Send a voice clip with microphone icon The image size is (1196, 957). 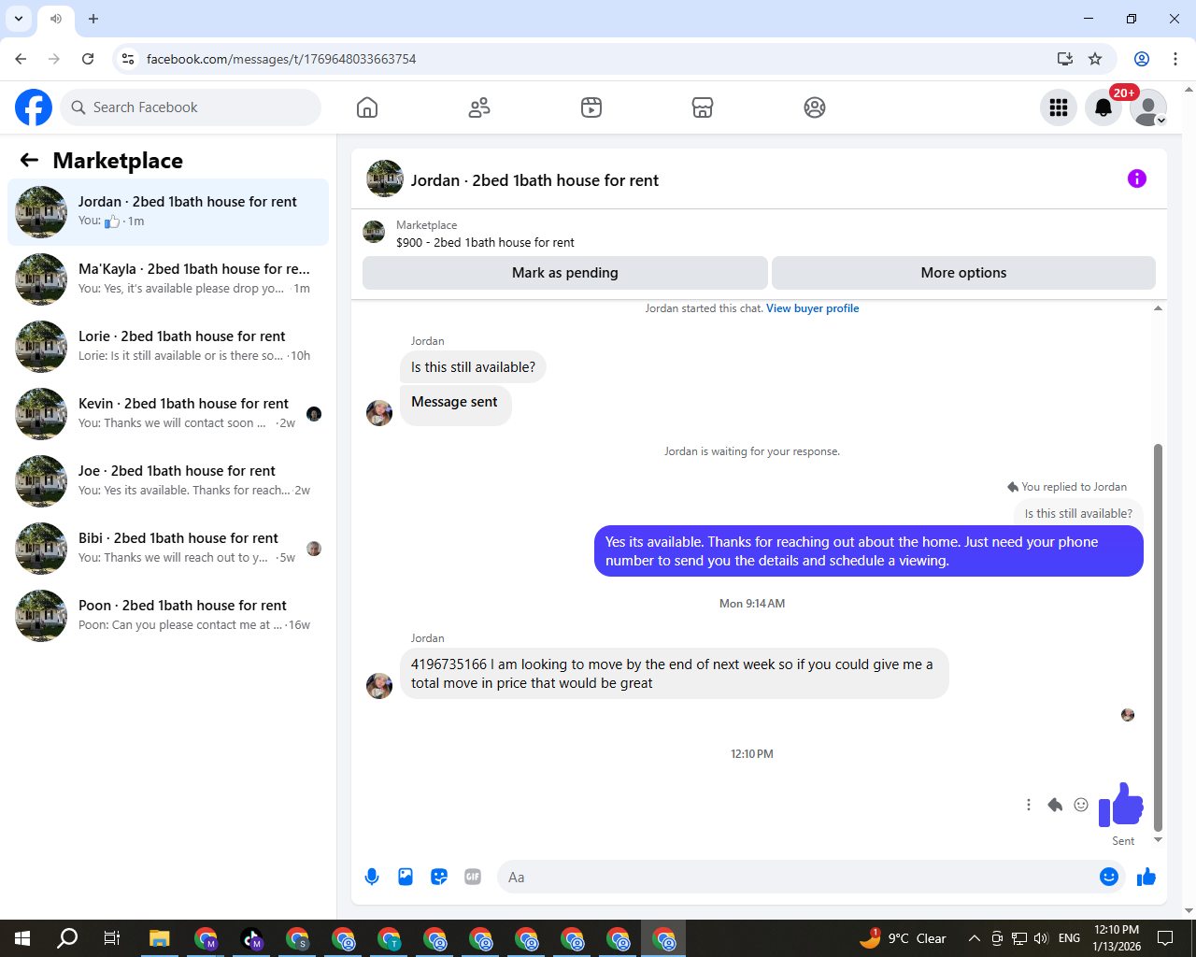[x=372, y=877]
